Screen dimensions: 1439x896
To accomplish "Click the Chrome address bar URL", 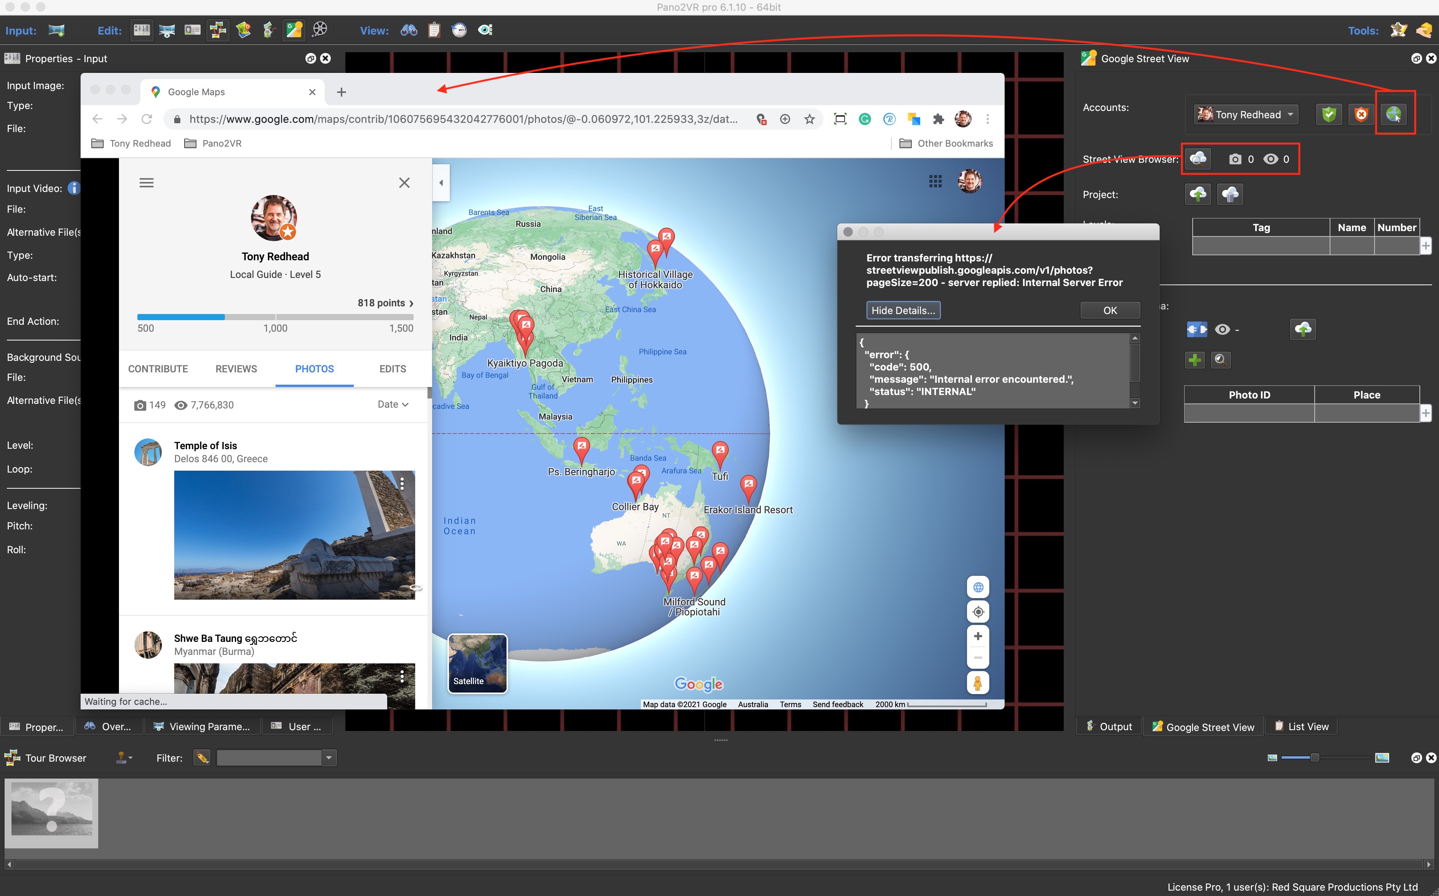I will click(x=463, y=120).
